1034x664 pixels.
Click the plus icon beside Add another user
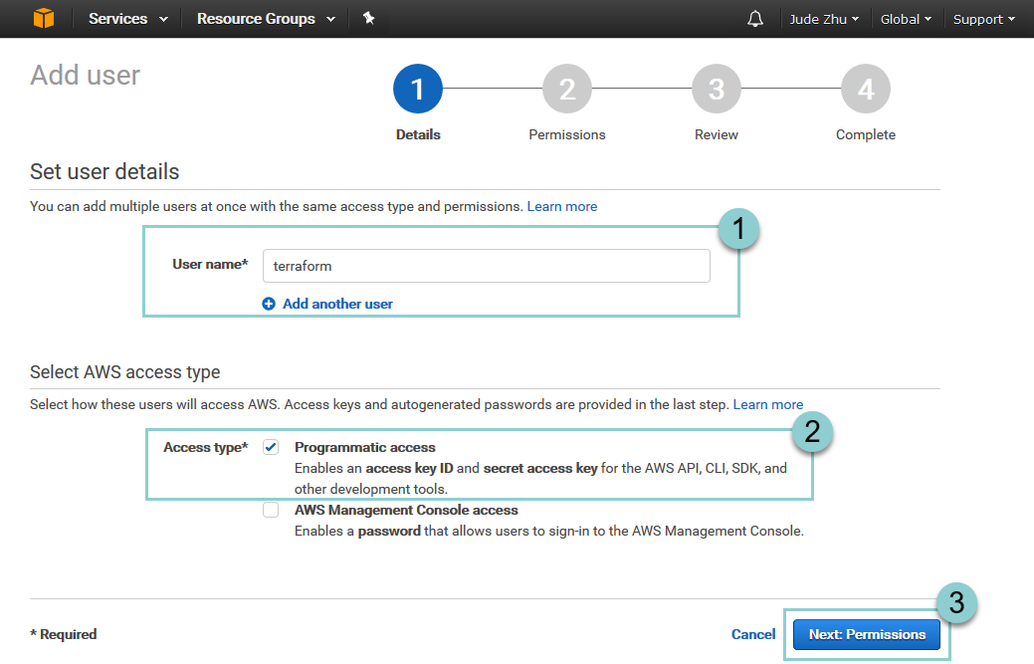(269, 304)
